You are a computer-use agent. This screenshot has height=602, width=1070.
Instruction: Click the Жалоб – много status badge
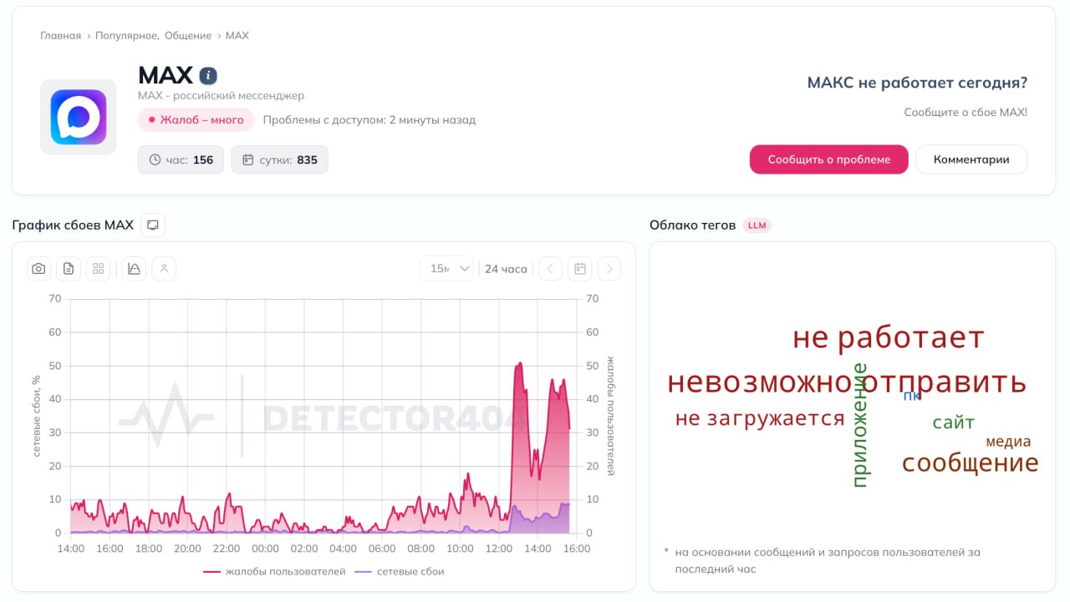pyautogui.click(x=196, y=120)
